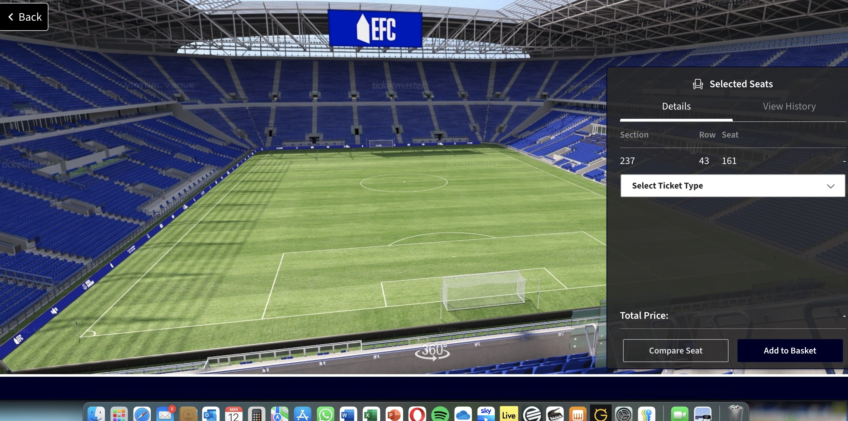This screenshot has height=421, width=848.
Task: Click the ticket type dropdown chevron arrow
Action: click(x=830, y=186)
